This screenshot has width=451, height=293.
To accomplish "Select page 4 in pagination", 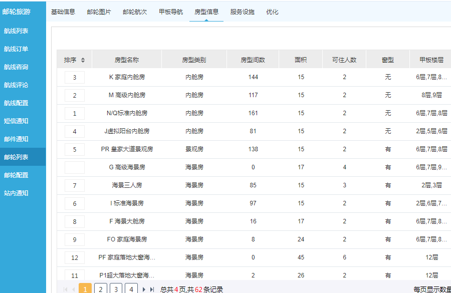I will tap(131, 289).
